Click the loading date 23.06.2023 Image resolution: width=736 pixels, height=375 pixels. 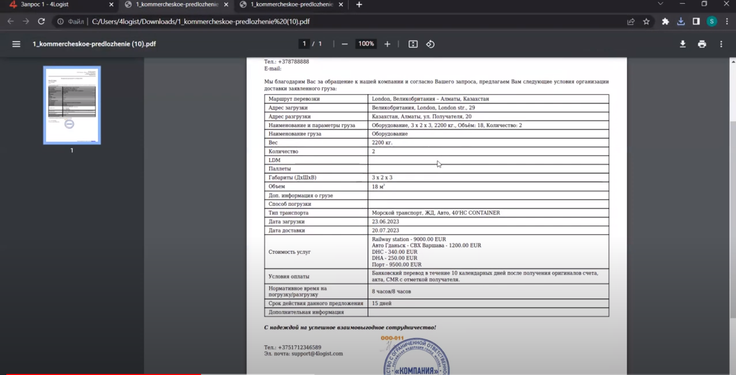coord(385,222)
